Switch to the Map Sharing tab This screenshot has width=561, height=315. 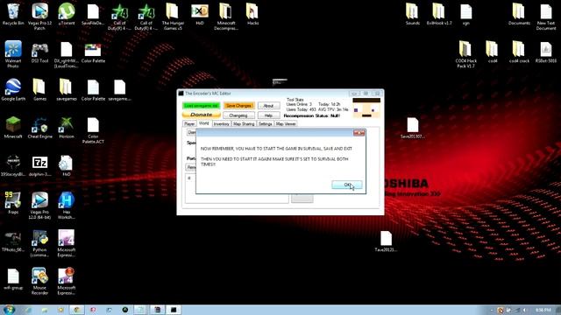coord(244,123)
